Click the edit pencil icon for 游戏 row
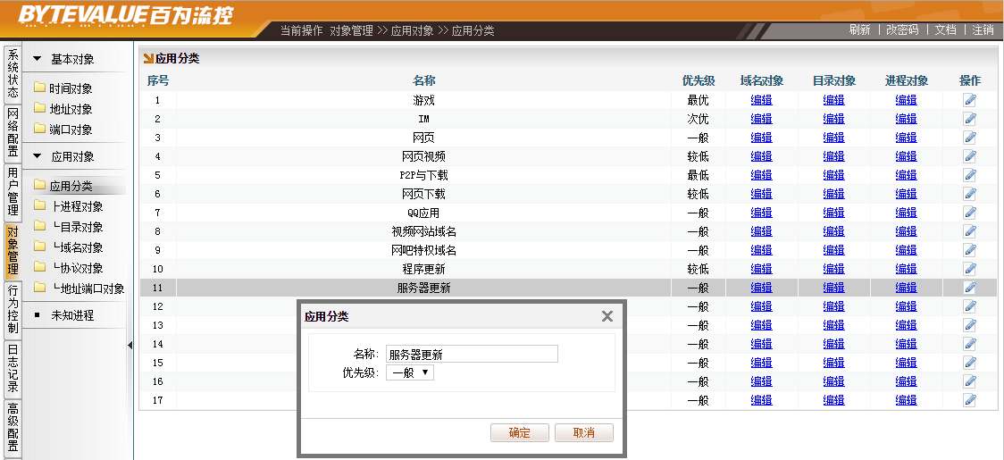Image resolution: width=1004 pixels, height=460 pixels. [969, 100]
